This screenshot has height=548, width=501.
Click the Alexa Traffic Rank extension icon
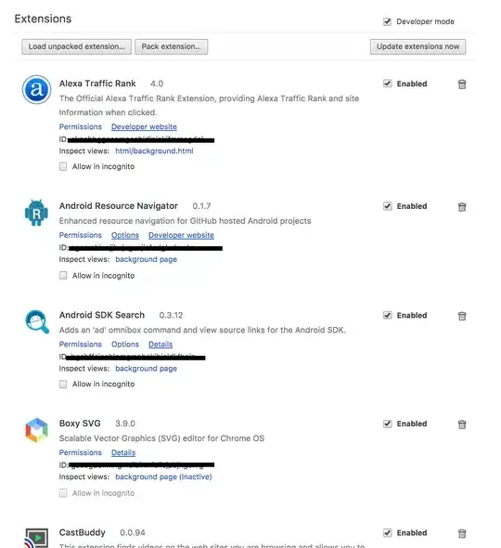tap(37, 89)
